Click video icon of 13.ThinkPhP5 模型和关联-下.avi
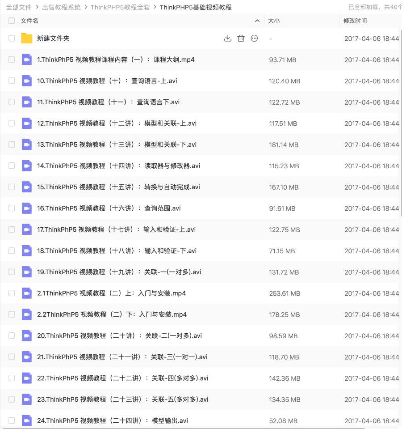Image resolution: width=402 pixels, height=429 pixels. coord(27,144)
